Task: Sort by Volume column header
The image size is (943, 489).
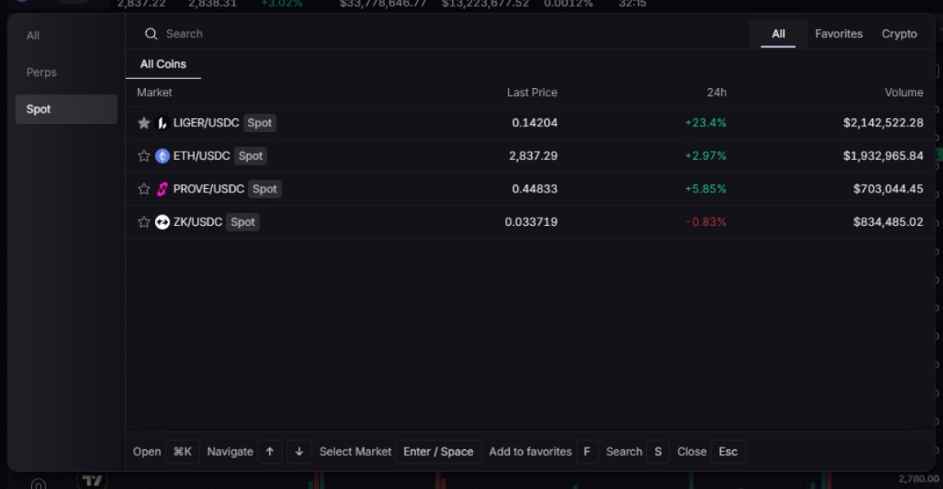Action: [904, 93]
